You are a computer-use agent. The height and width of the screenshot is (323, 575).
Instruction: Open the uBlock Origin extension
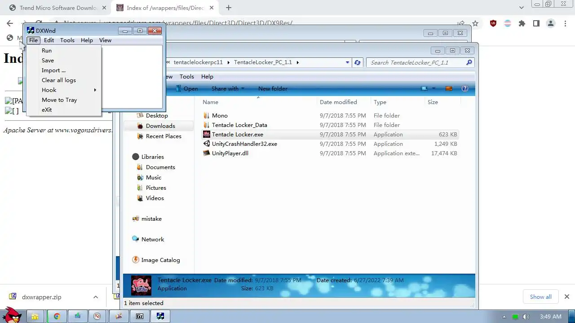[x=493, y=23]
